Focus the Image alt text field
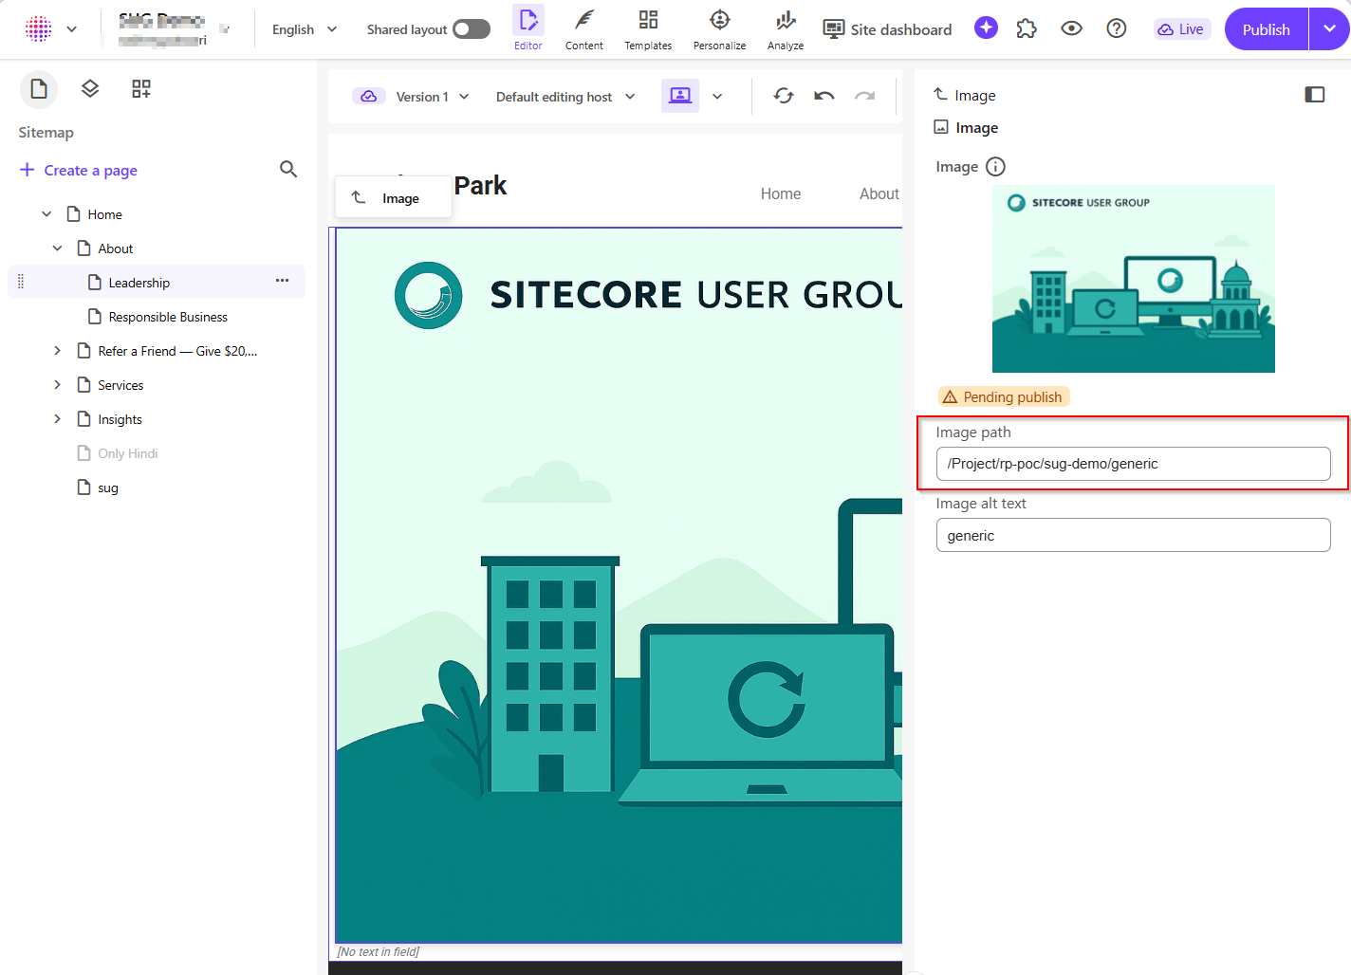Screen dimensions: 1351x975 coord(1133,535)
